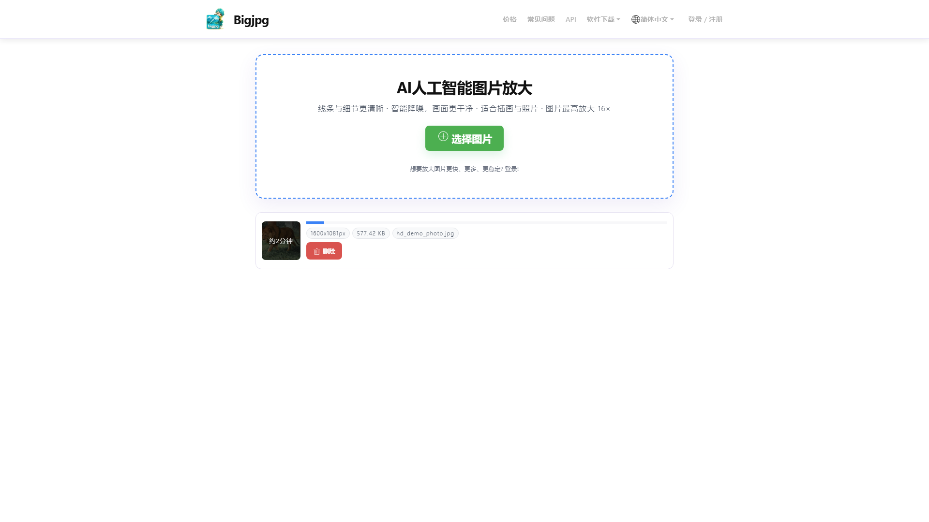Click the subtitle line mentioning 16×
929x522 pixels.
(464, 109)
